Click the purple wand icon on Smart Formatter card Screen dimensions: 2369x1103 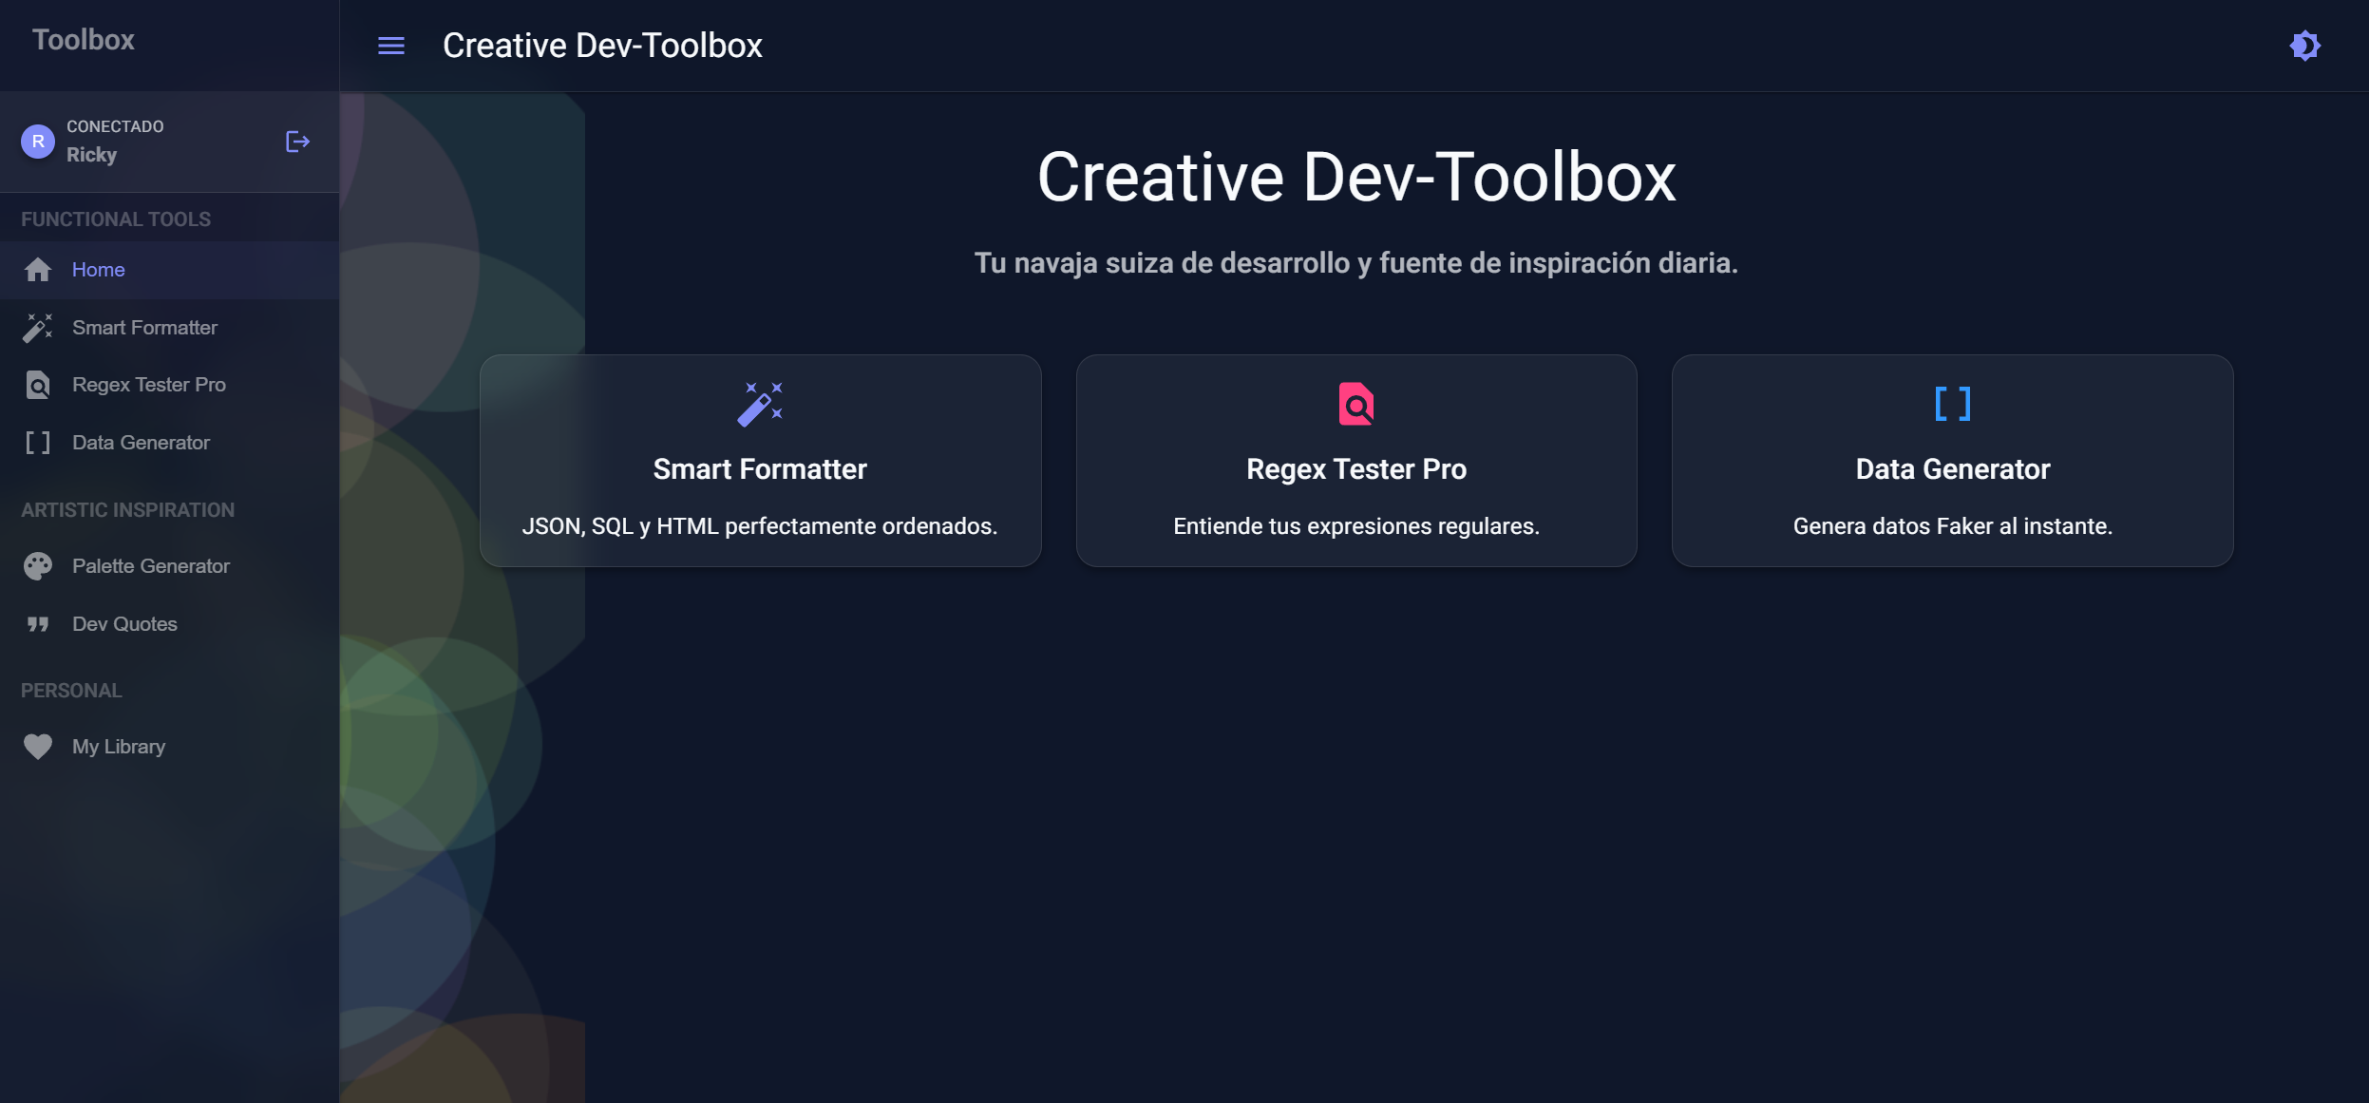click(760, 405)
